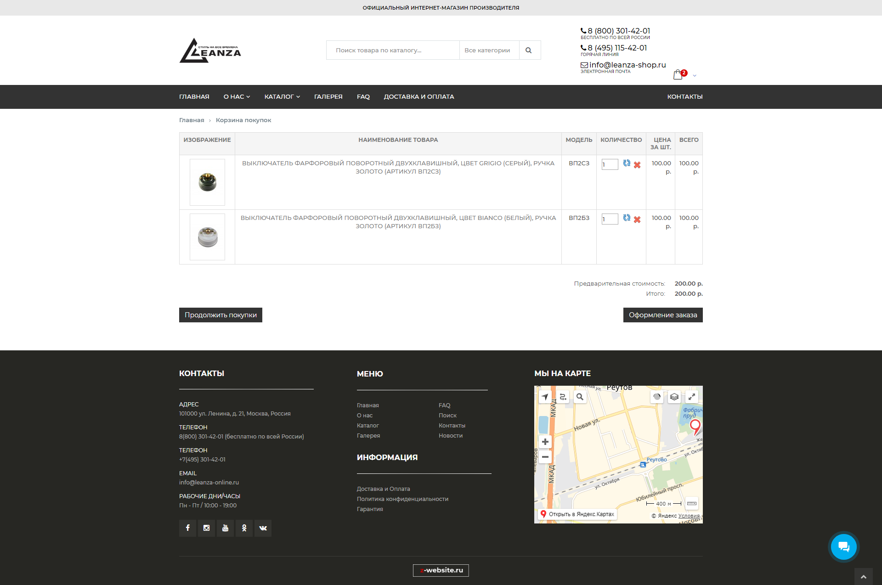Open the Все категории dropdown
882x585 pixels.
coord(488,50)
